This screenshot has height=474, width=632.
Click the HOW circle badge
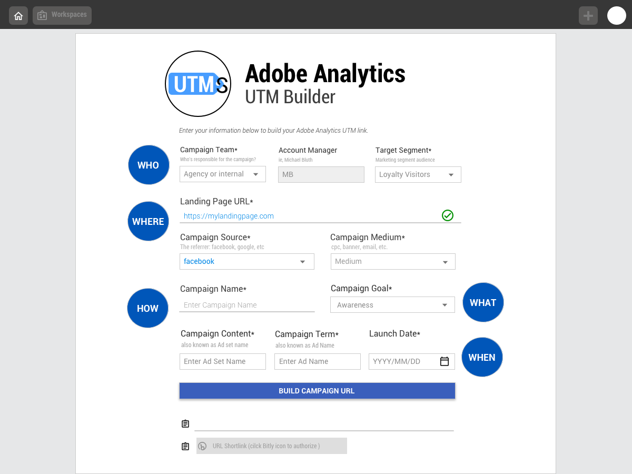[147, 308]
